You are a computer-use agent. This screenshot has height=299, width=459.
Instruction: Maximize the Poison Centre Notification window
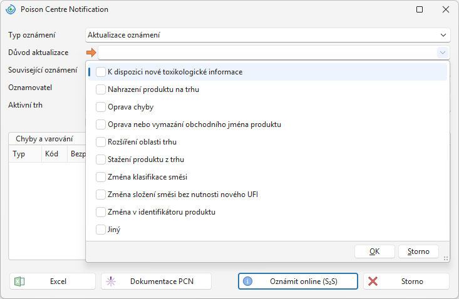[420, 9]
